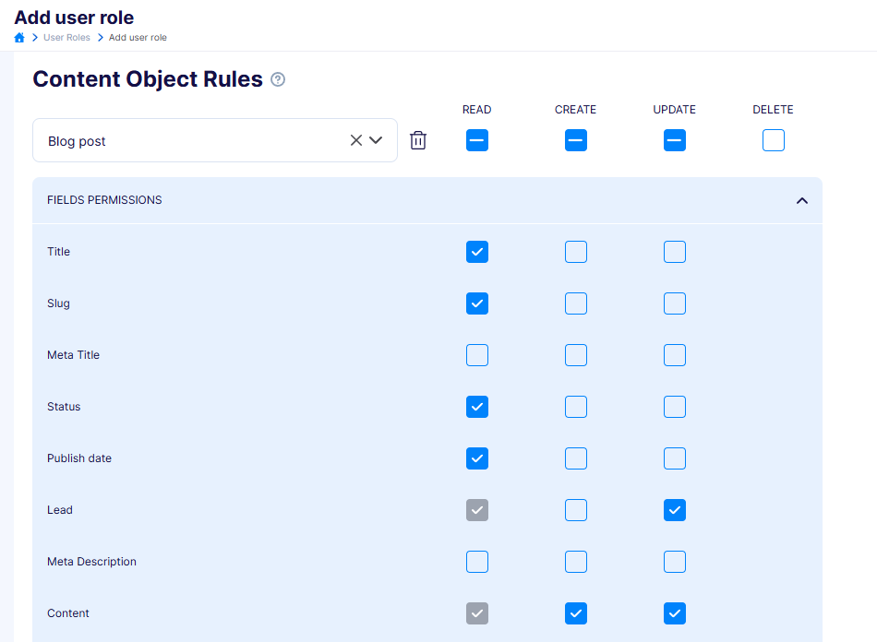Enable UPDATE permission for Status field

click(x=675, y=407)
